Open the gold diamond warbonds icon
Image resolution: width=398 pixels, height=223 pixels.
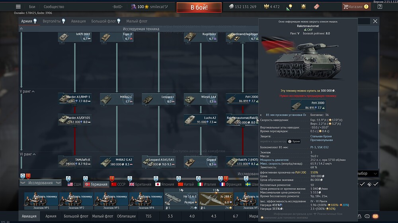tap(303, 7)
